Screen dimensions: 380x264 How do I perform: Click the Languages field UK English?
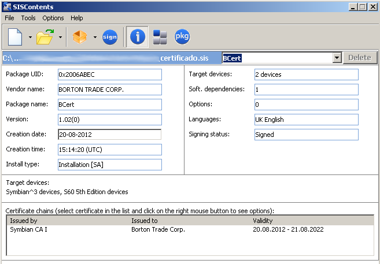(x=307, y=120)
